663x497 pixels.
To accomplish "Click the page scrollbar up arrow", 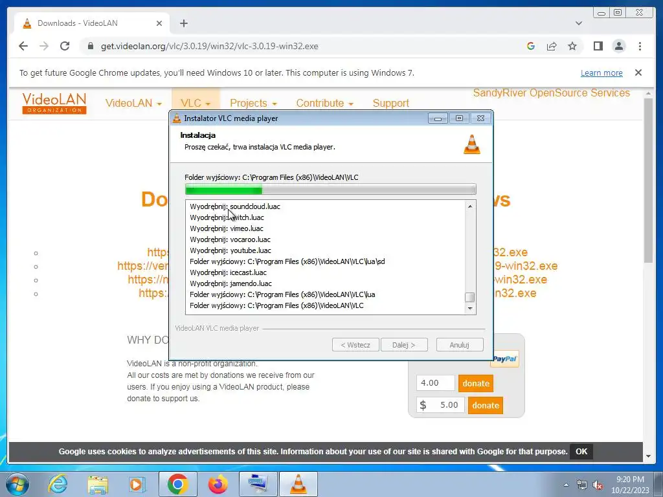I will 648,93.
